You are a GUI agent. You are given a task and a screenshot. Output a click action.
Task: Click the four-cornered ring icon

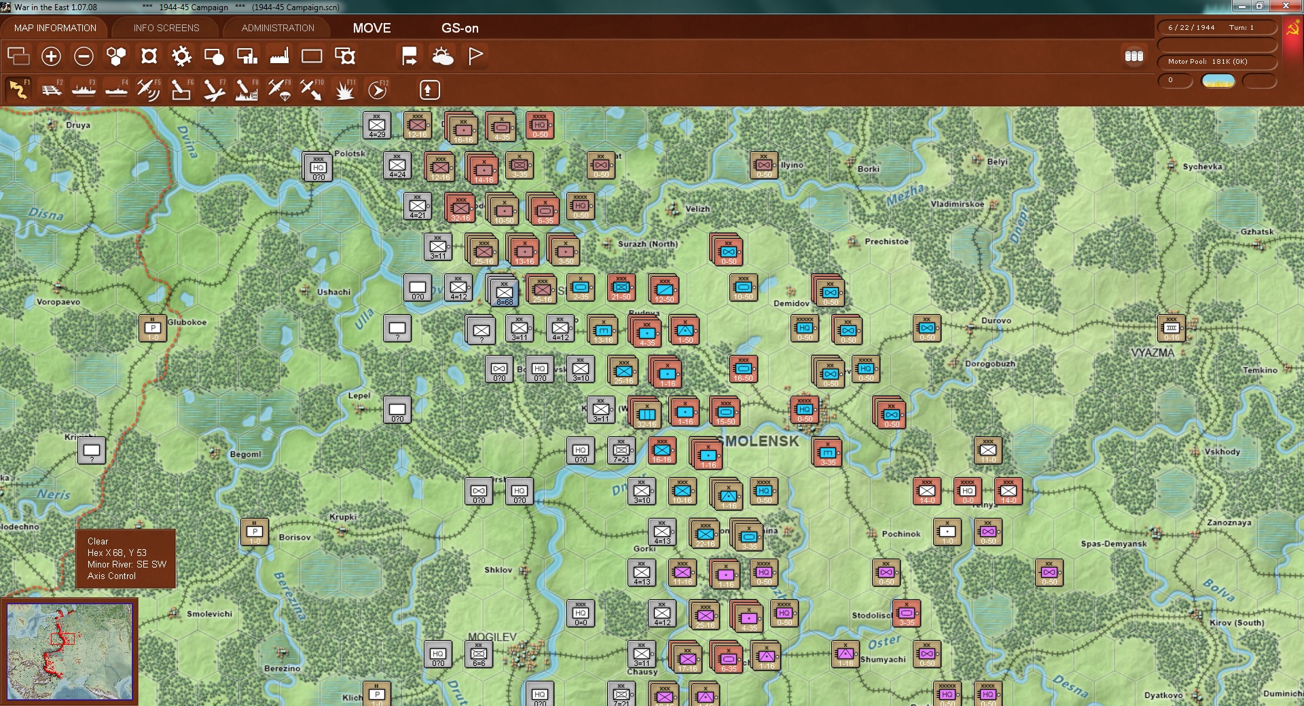149,56
